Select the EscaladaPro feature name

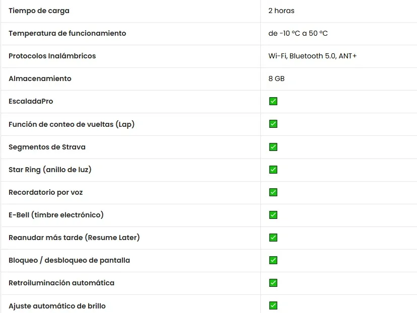(x=31, y=101)
